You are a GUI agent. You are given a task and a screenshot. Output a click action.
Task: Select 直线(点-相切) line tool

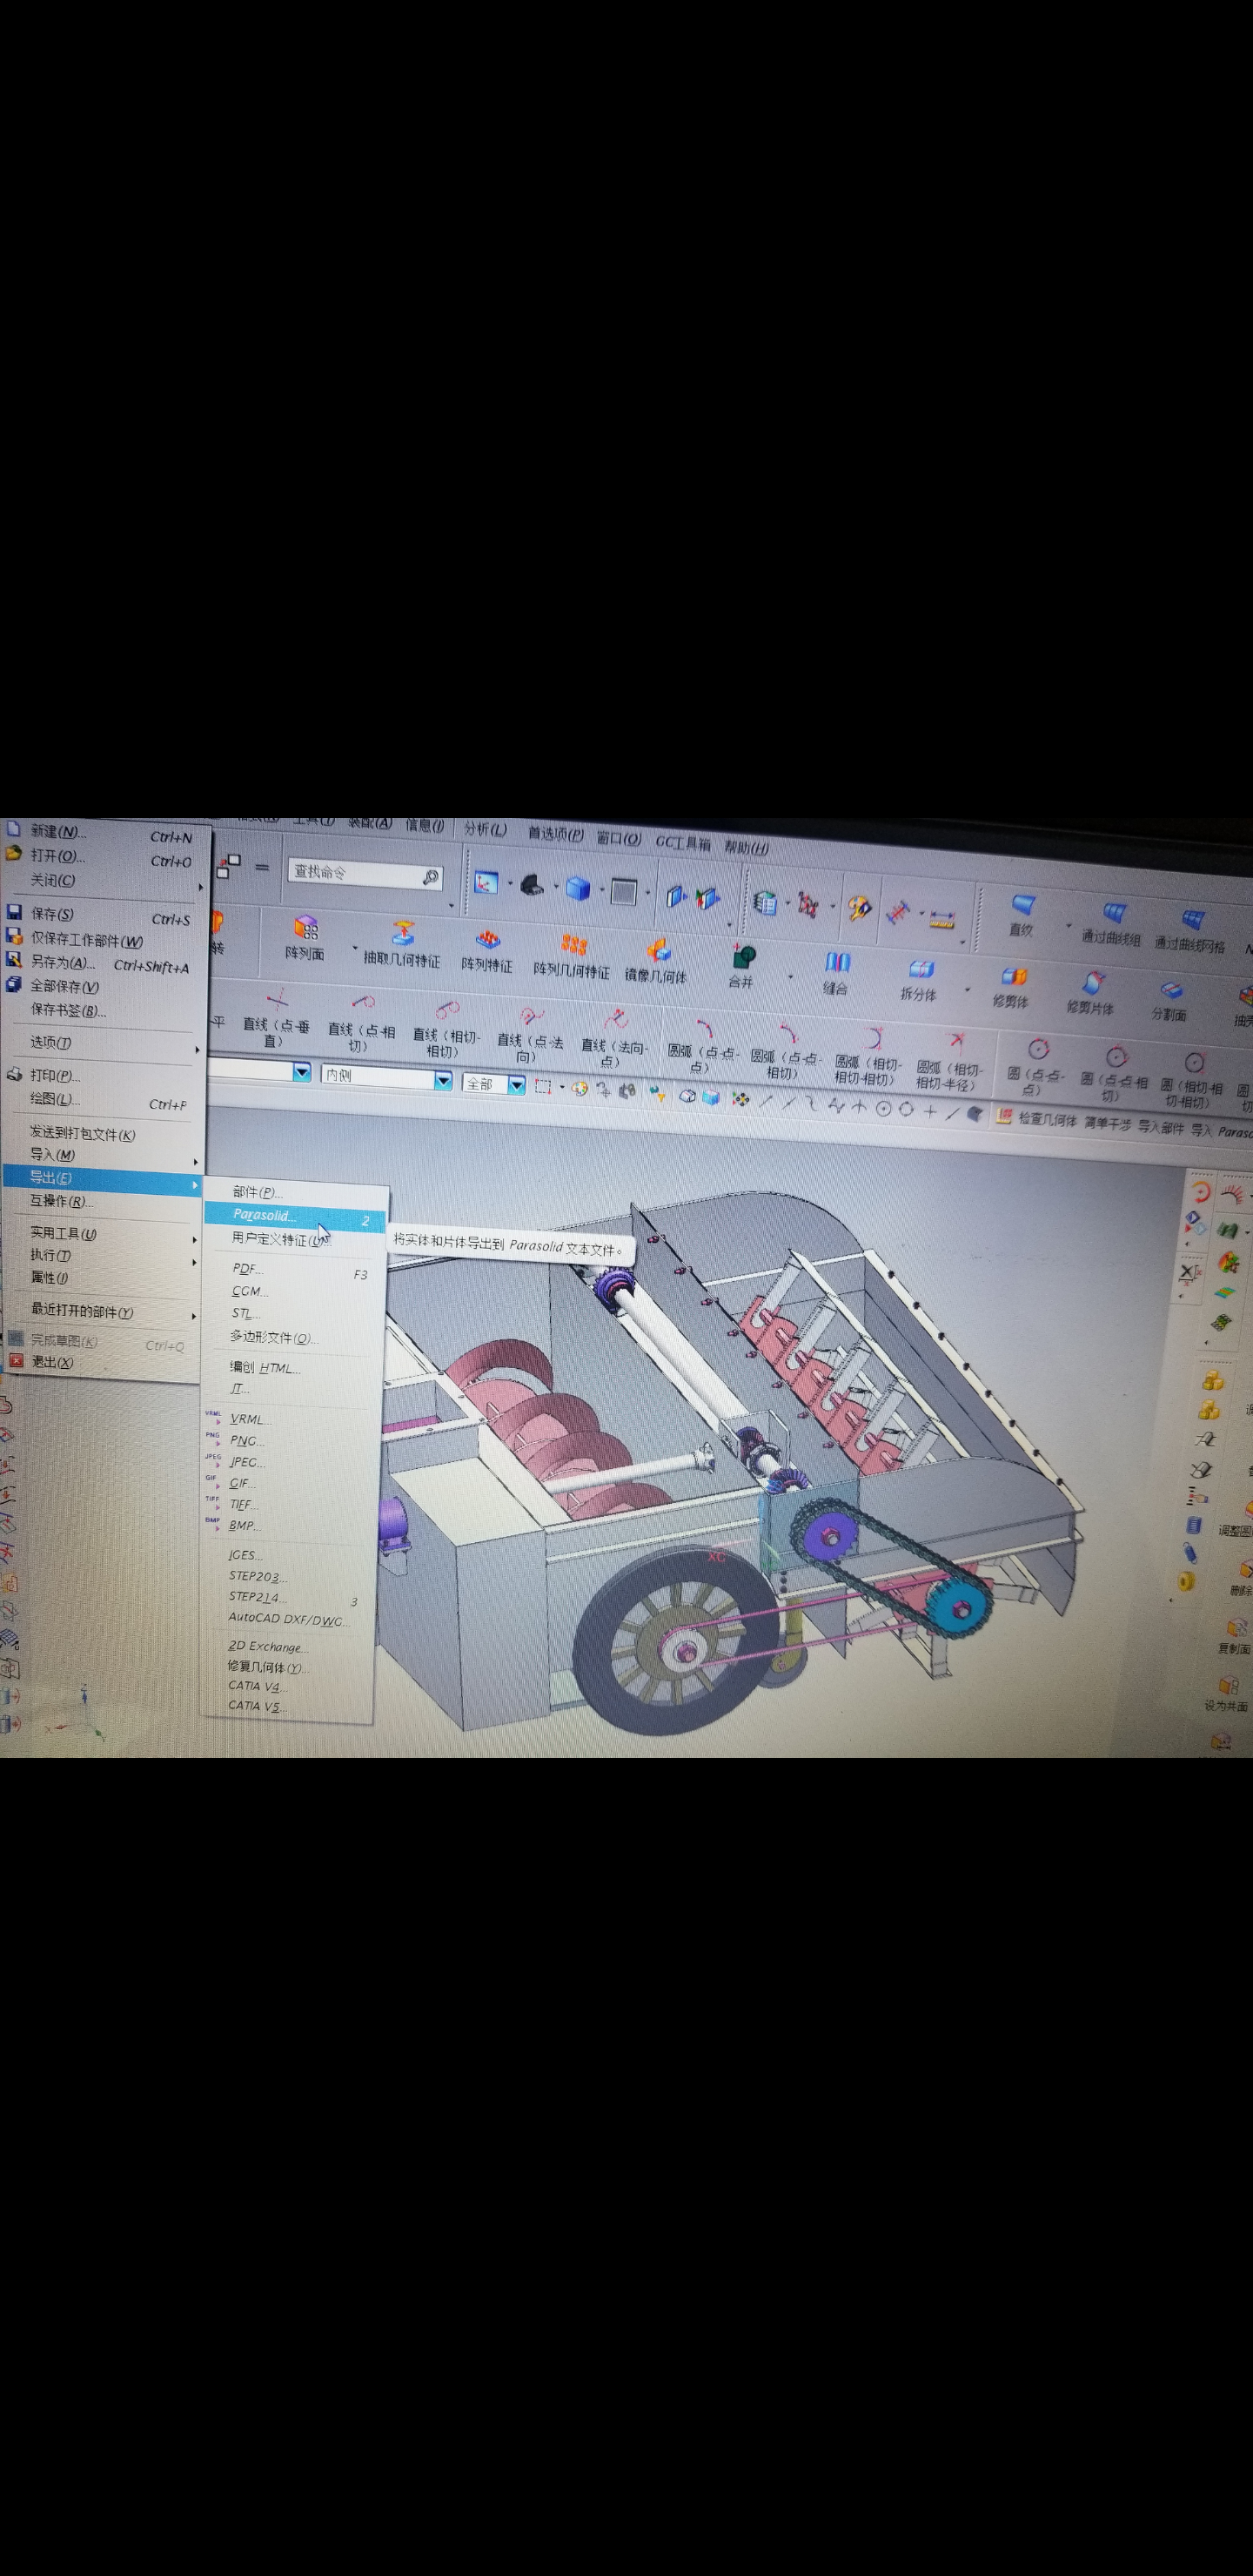click(x=361, y=1024)
